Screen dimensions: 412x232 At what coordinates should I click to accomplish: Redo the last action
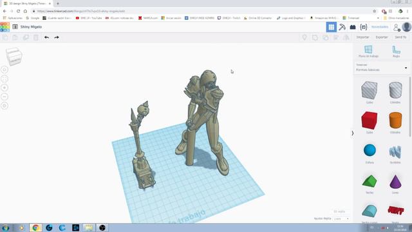click(x=57, y=37)
